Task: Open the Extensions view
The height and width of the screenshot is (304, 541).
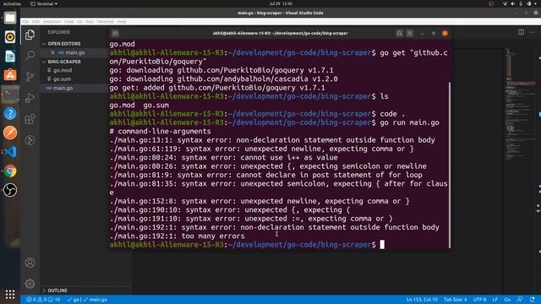Action: [x=30, y=119]
